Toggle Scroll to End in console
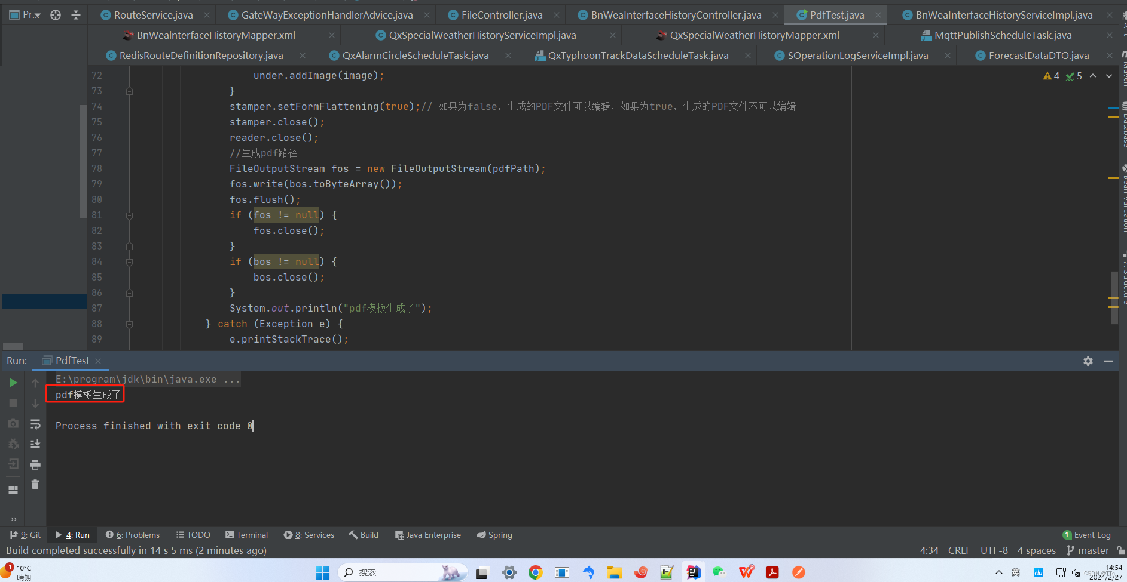 coord(35,444)
